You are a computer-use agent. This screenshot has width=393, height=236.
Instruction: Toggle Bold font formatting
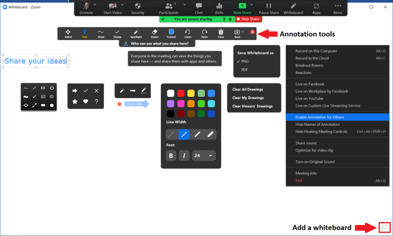(171, 156)
